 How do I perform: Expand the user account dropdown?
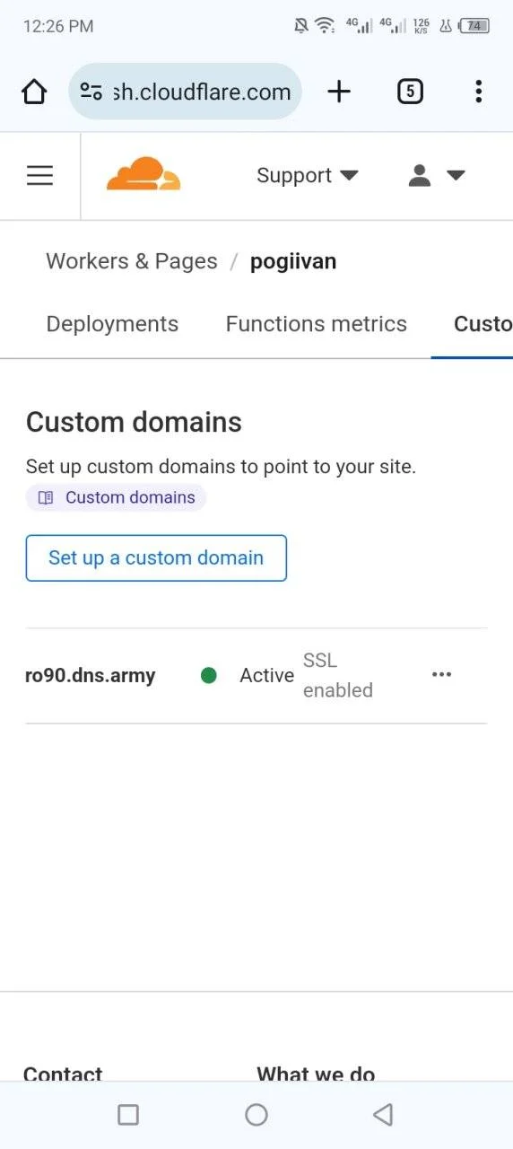pos(437,175)
